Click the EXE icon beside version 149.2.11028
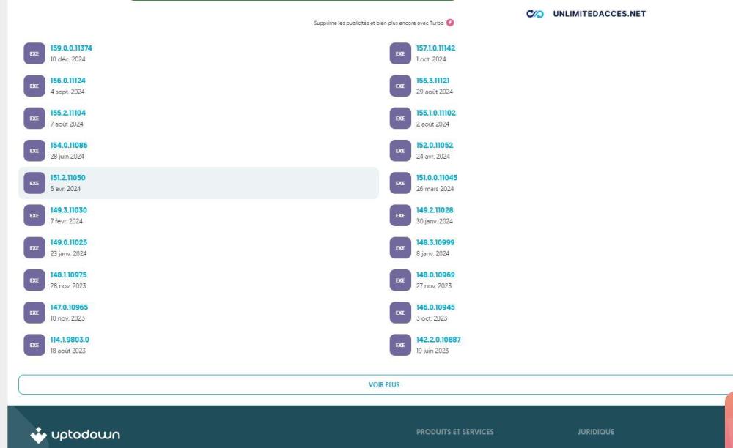The image size is (733, 448). pyautogui.click(x=400, y=216)
